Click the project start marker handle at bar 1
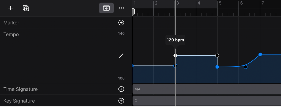Viewport: 282px width, 107px height. pos(133,12)
